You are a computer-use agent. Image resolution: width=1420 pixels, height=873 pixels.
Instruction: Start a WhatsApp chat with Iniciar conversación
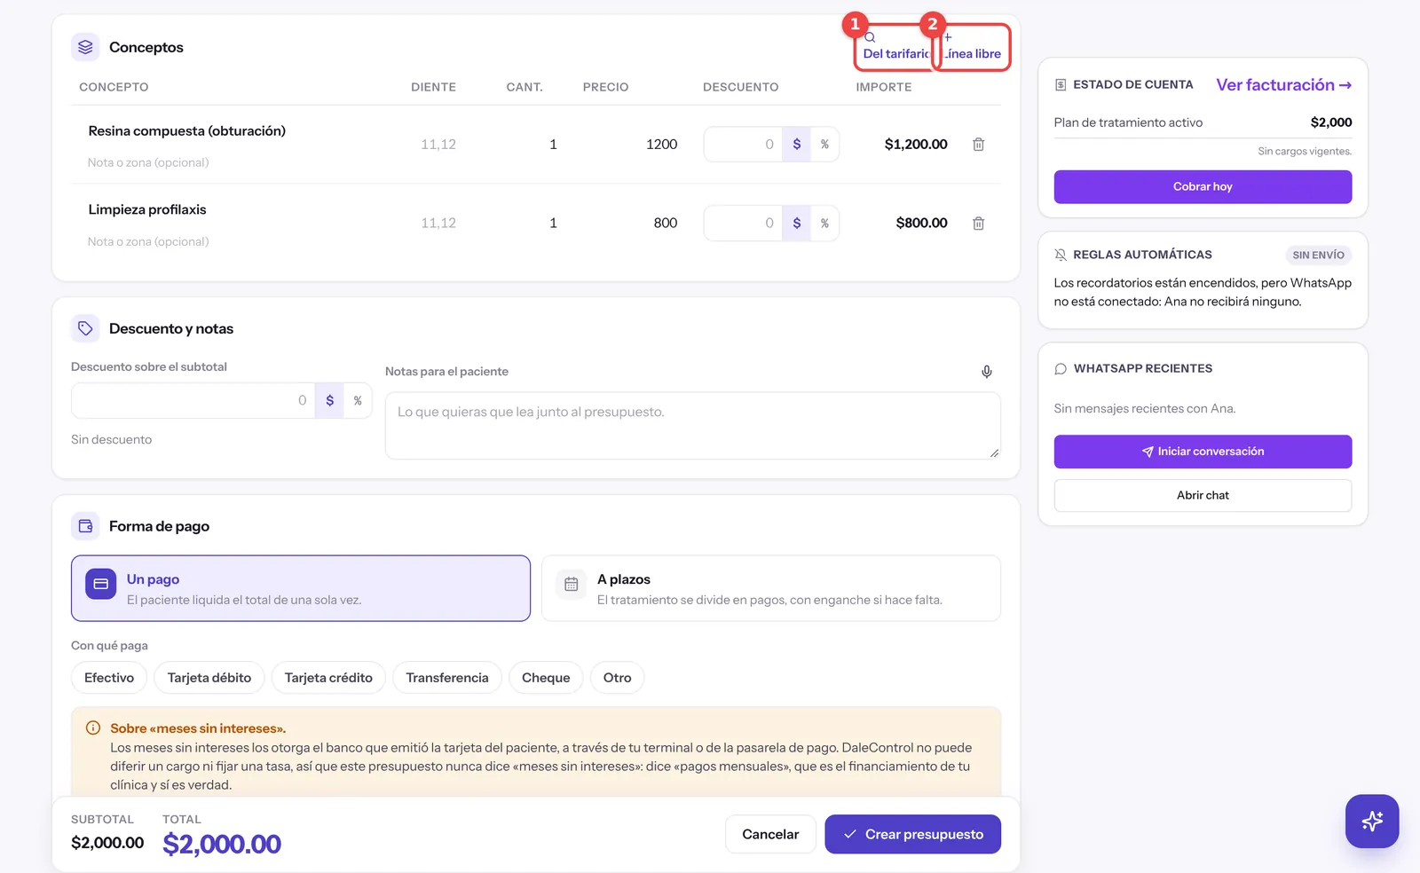point(1203,452)
